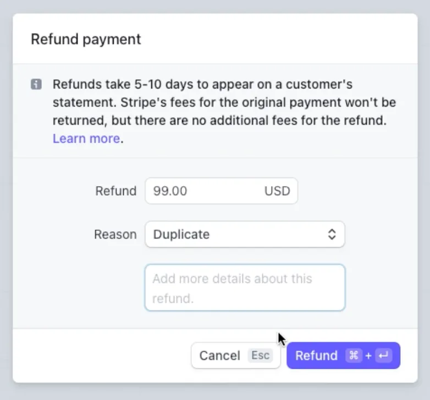This screenshot has width=430, height=400.
Task: Click into the refund details text area
Action: click(x=245, y=288)
